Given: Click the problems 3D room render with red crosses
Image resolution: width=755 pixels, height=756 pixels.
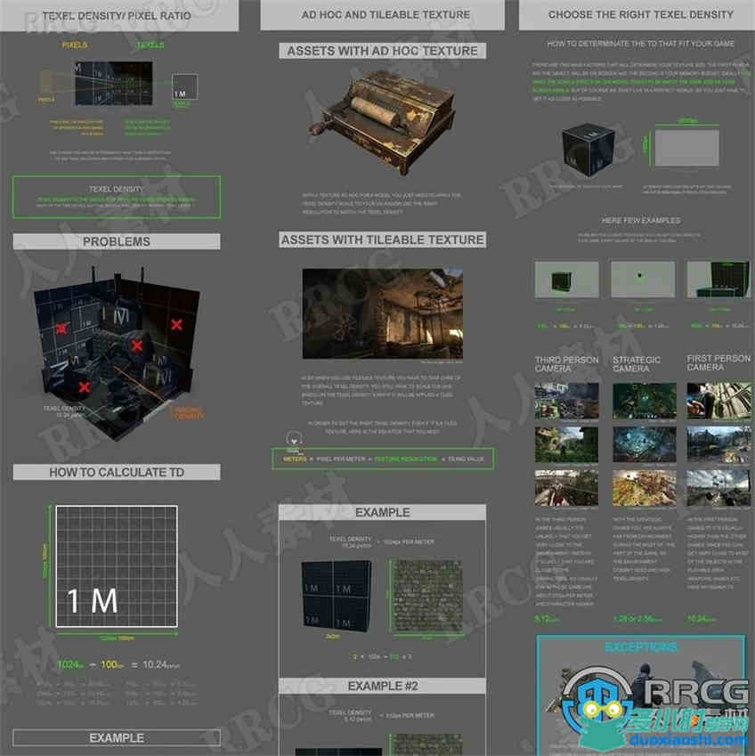Looking at the screenshot, I should point(117,353).
